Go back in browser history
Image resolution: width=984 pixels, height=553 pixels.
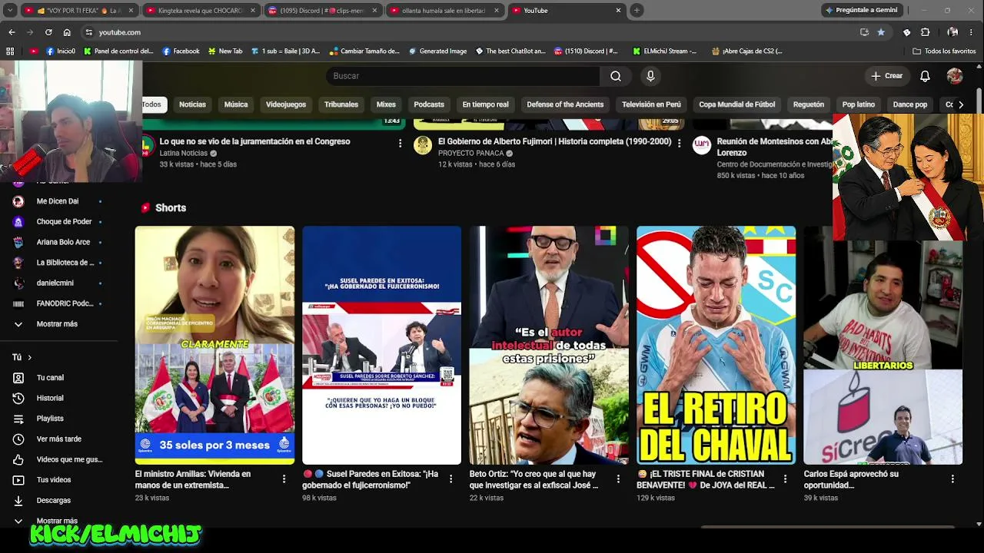[12, 32]
